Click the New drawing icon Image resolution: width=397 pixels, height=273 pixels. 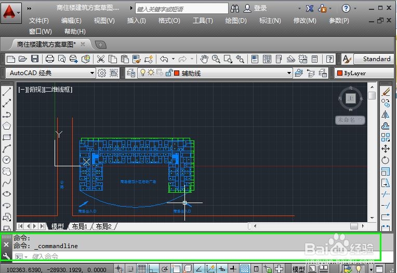11,59
